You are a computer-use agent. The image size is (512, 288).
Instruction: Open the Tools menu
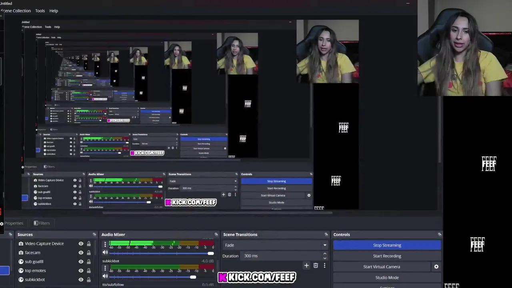pos(40,11)
